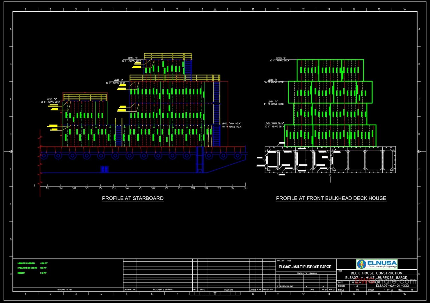Click the REFERENCE DRAWING column header
The width and height of the screenshot is (430, 303).
[x=163, y=290]
